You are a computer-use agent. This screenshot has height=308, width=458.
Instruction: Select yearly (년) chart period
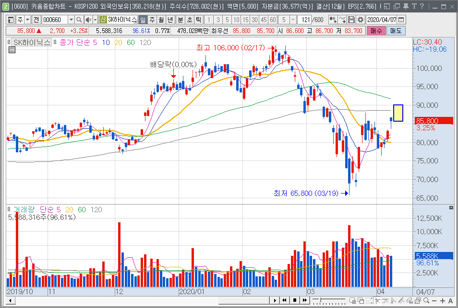(x=170, y=20)
